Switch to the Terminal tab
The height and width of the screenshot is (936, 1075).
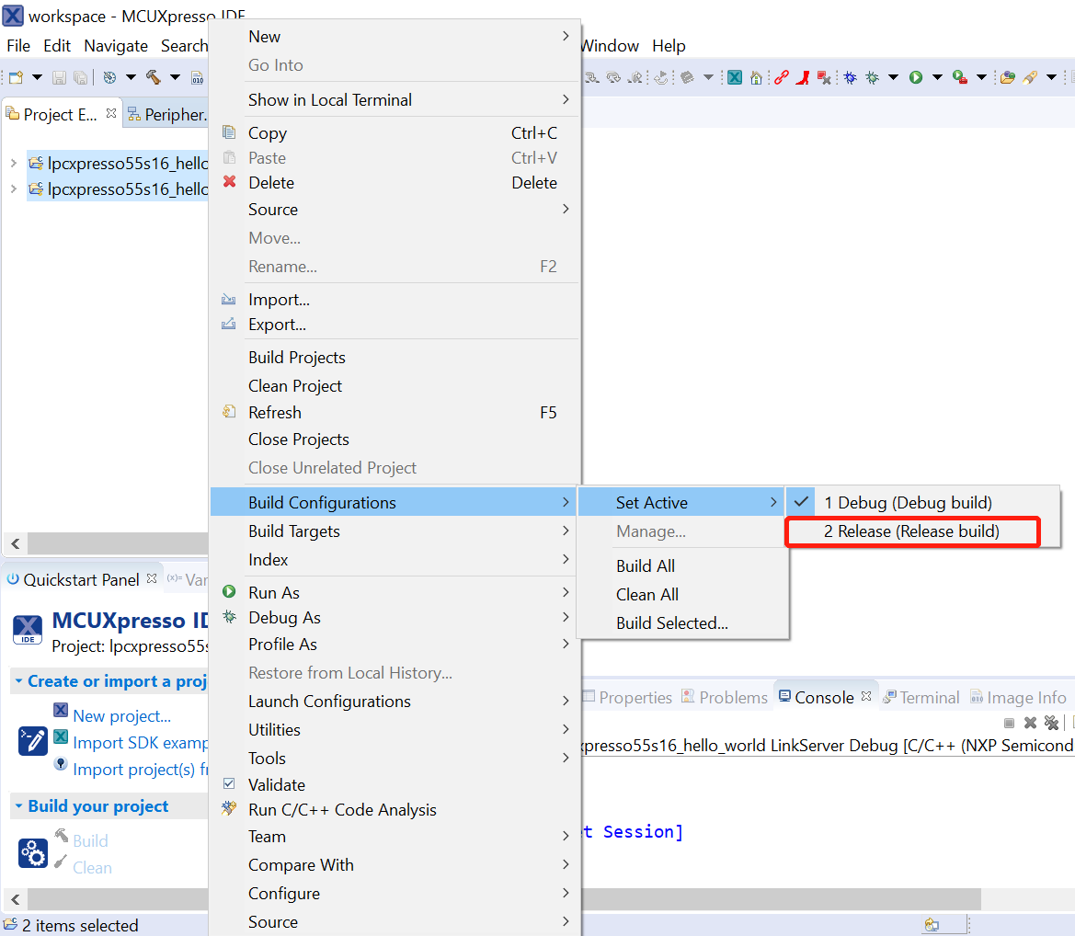[921, 698]
